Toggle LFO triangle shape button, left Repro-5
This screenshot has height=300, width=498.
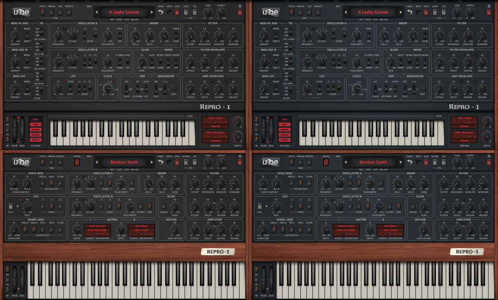click(x=52, y=206)
